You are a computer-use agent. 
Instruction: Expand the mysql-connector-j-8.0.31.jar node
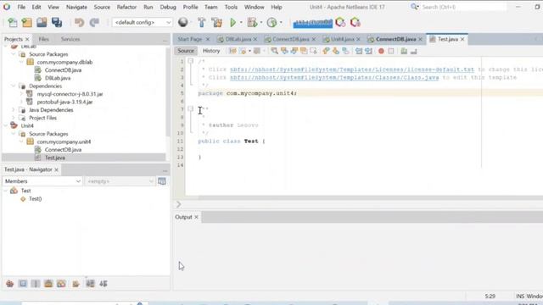[x=21, y=94]
